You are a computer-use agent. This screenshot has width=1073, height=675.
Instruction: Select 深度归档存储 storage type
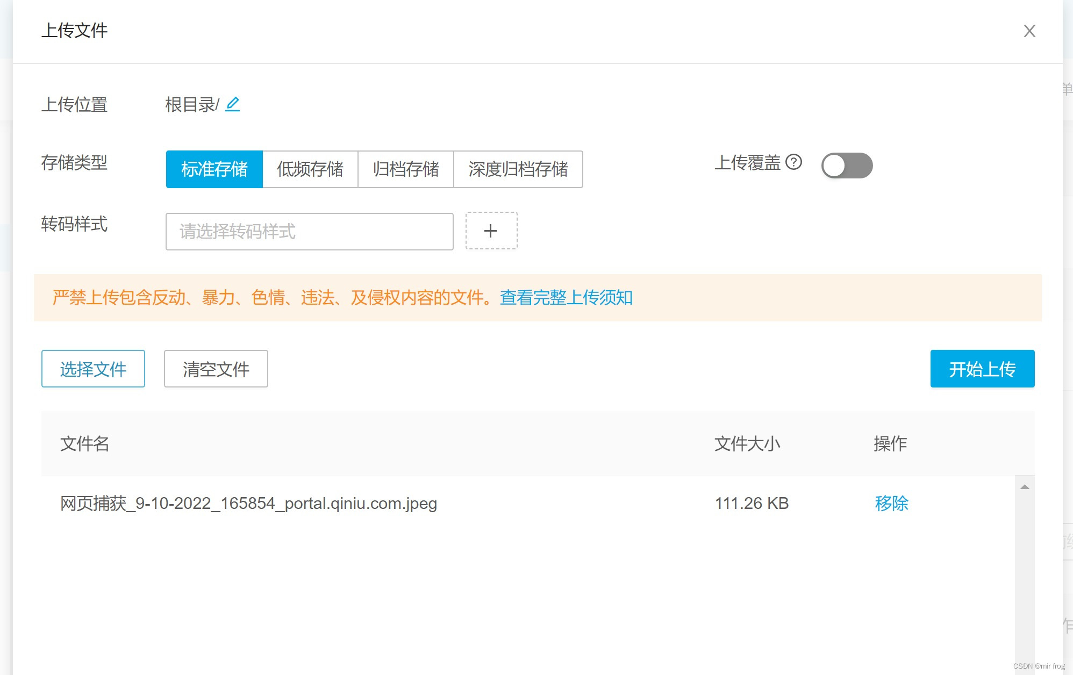click(518, 169)
